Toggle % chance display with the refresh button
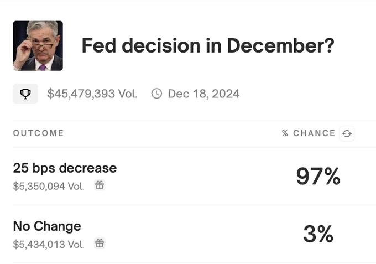Image resolution: width=376 pixels, height=264 pixels. 347,133
